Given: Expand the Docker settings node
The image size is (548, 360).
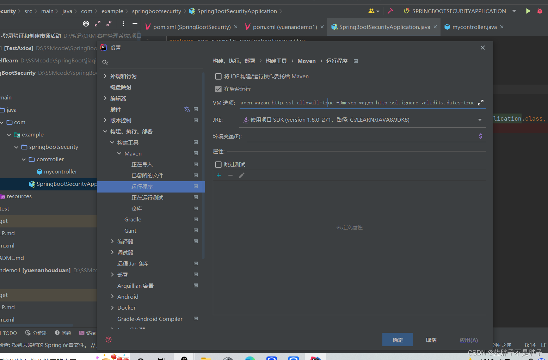Looking at the screenshot, I should click(112, 307).
